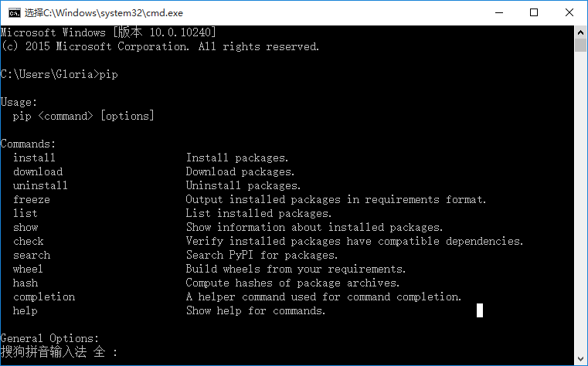The height and width of the screenshot is (366, 588).
Task: Click the white selection cursor block
Action: click(x=480, y=310)
